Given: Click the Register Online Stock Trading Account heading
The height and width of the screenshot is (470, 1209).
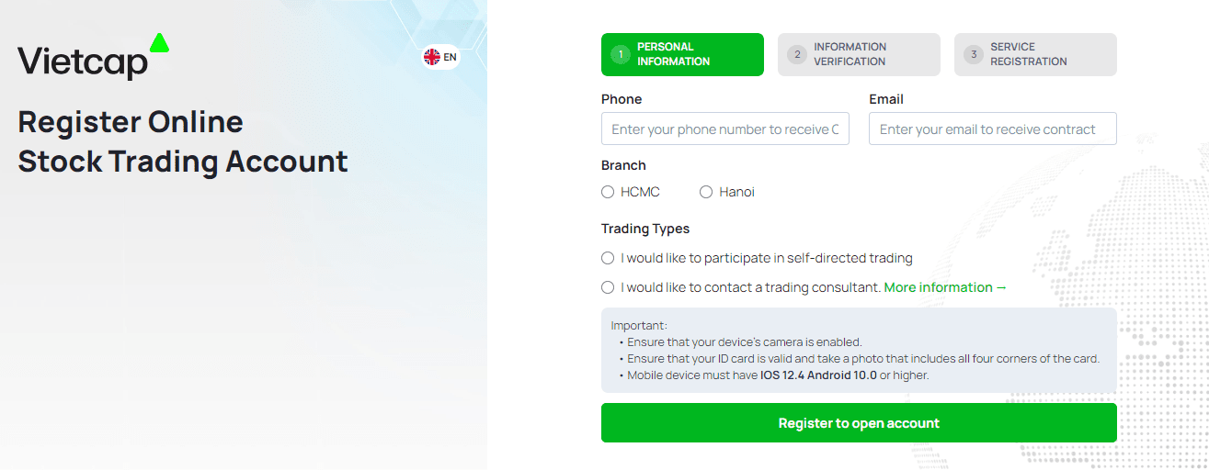Looking at the screenshot, I should 183,141.
